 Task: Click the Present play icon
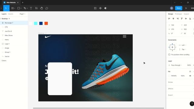(x=186, y=8)
